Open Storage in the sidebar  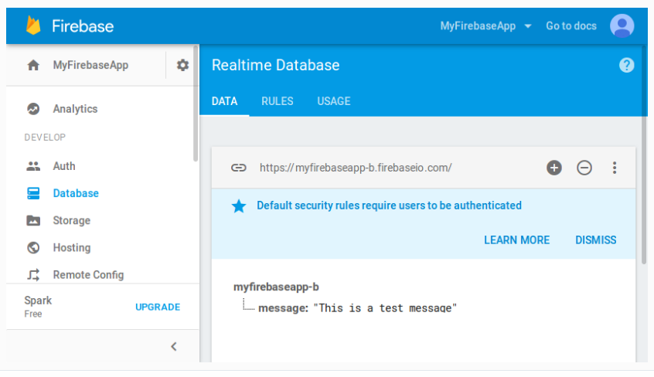[x=71, y=221]
